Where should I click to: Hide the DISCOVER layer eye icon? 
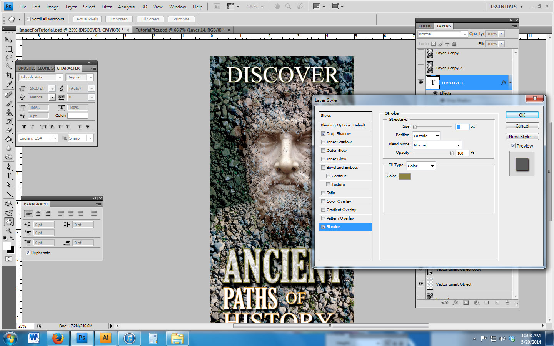click(x=421, y=82)
